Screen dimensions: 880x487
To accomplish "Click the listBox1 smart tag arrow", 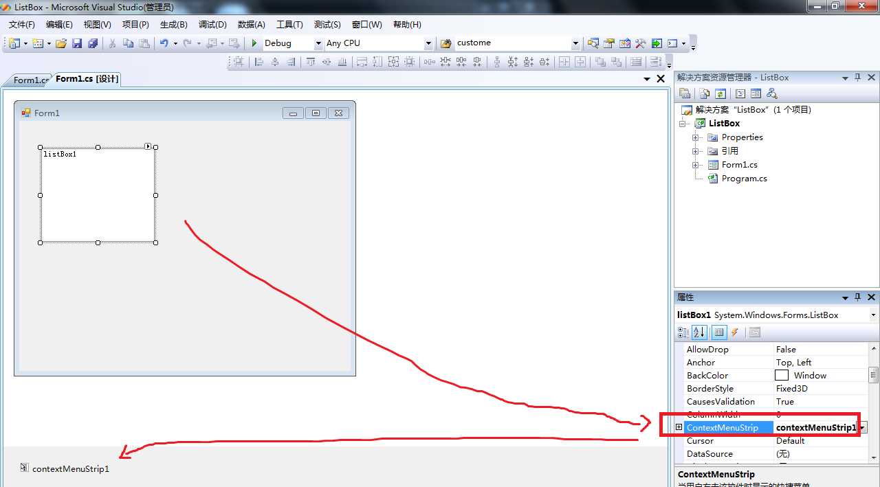I will point(148,146).
